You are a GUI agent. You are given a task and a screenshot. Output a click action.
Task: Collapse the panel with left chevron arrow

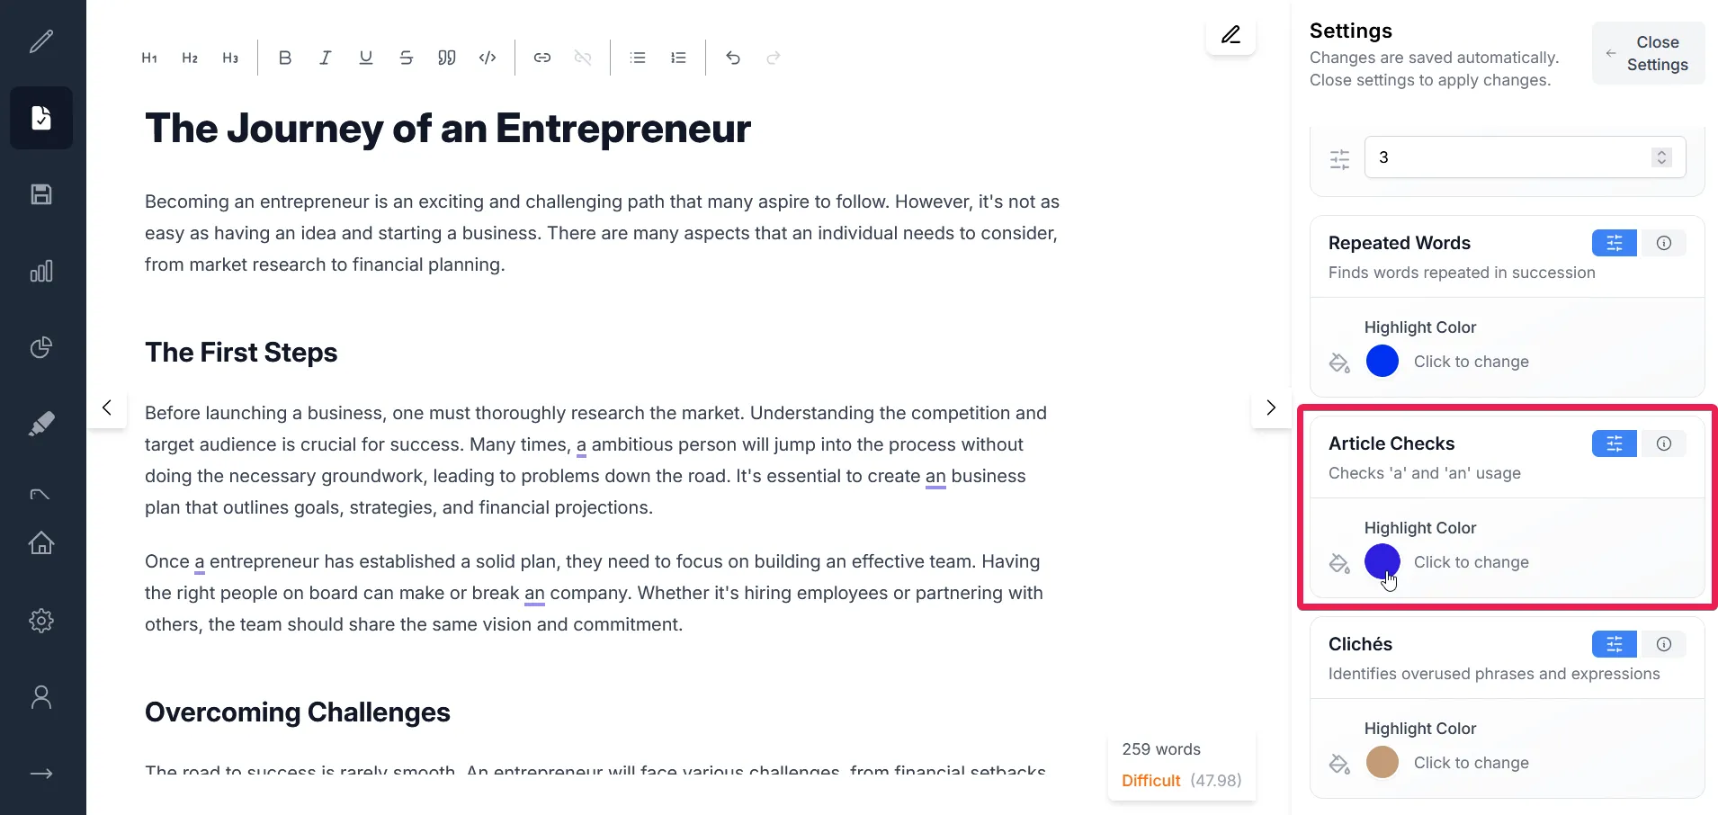click(x=107, y=407)
